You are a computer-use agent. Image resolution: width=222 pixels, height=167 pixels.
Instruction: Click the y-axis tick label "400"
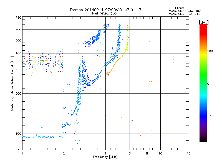18,53
